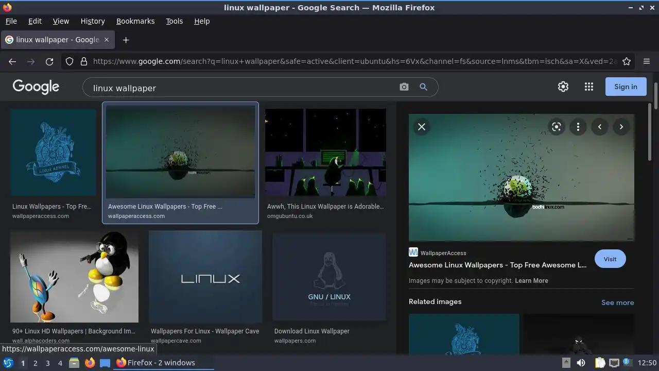
Task: Open the History menu
Action: pos(93,21)
